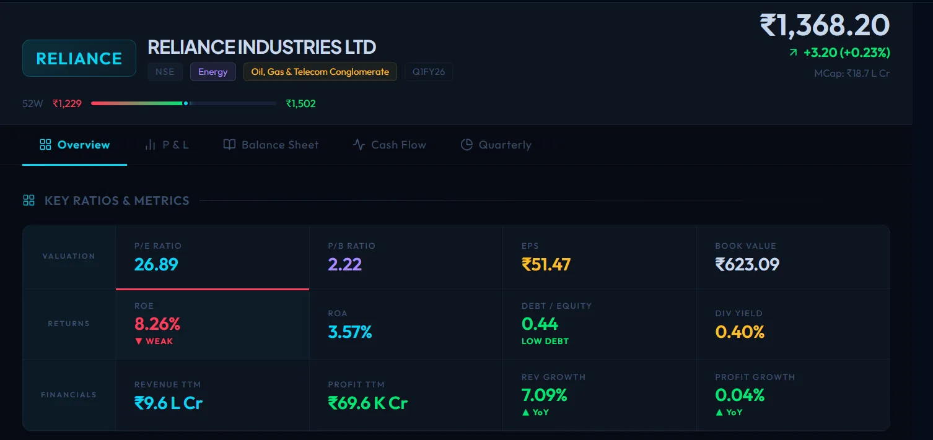The width and height of the screenshot is (933, 440).
Task: Click the Energy sector tag
Action: 213,72
